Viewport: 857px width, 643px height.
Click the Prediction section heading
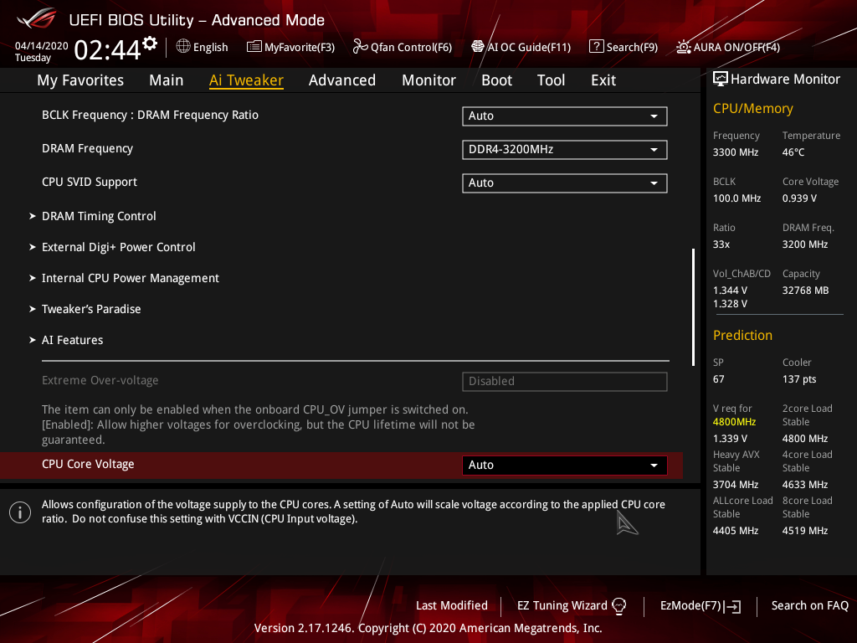click(x=742, y=335)
